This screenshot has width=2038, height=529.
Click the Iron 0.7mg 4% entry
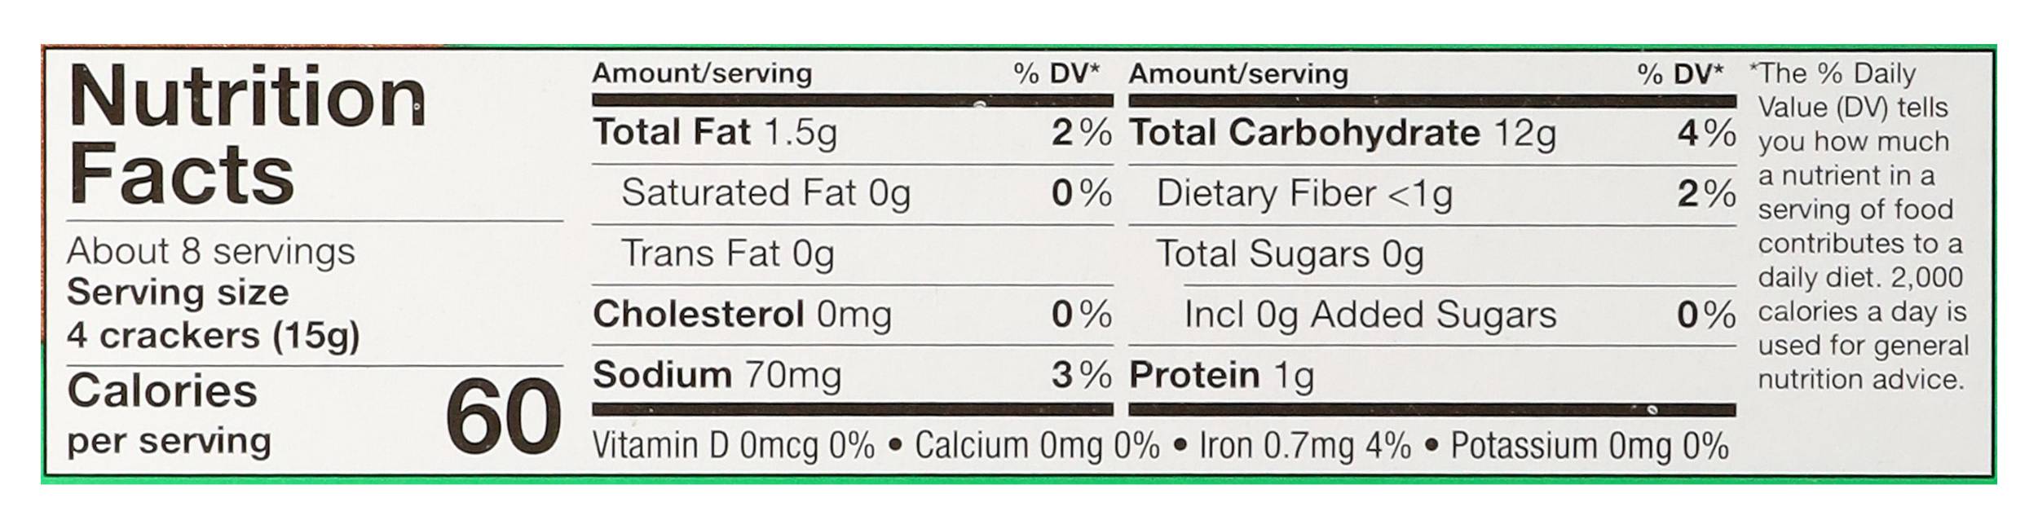point(1305,446)
